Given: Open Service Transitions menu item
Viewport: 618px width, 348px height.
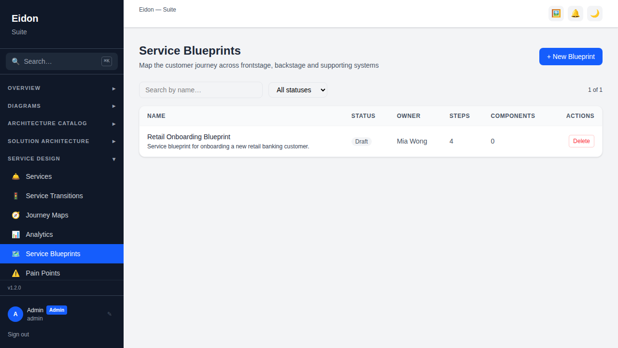Looking at the screenshot, I should pyautogui.click(x=62, y=196).
